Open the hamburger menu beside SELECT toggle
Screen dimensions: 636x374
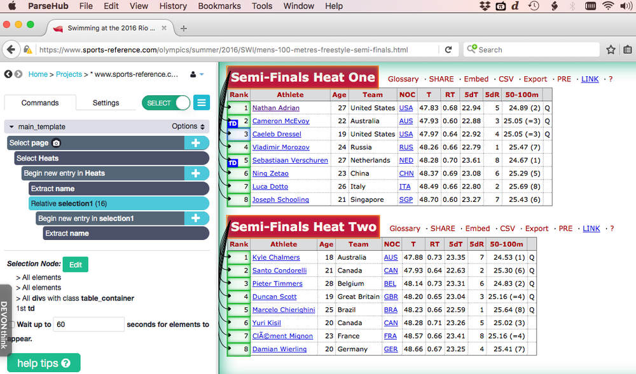point(201,102)
